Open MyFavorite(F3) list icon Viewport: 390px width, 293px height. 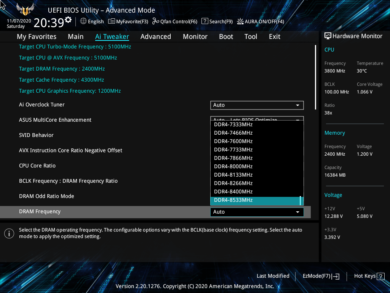pos(112,21)
